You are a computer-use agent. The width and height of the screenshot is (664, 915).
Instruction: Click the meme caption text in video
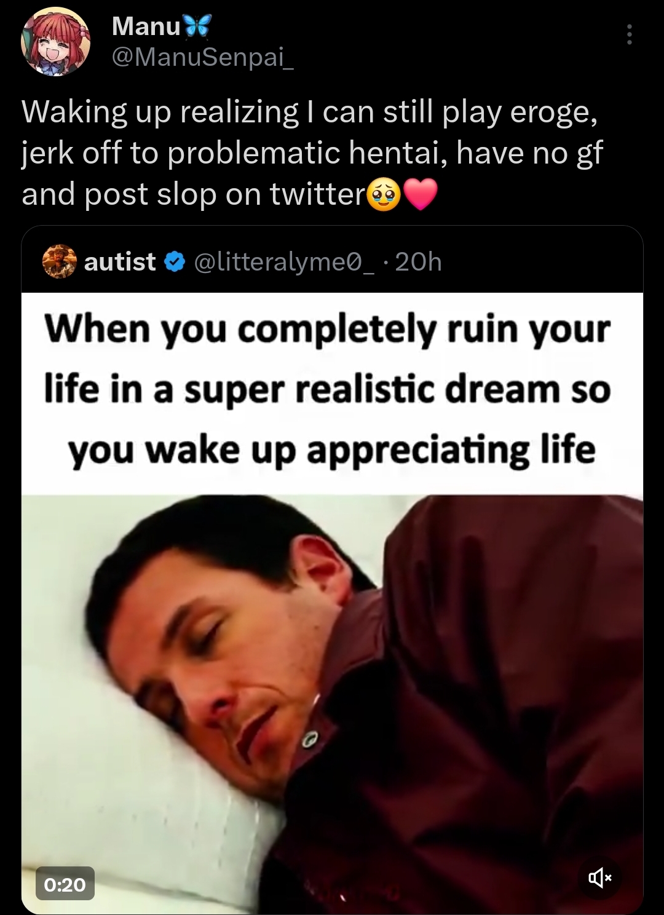(x=328, y=390)
